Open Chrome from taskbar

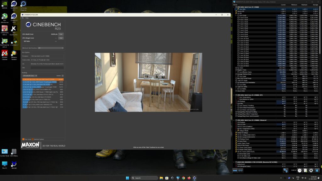click(183, 178)
